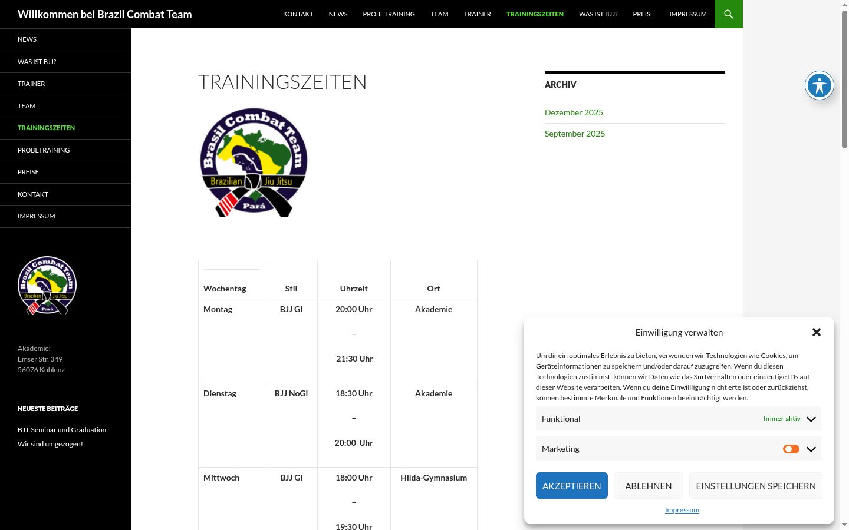Go to IMPRESSUM in the left sidebar
Image resolution: width=849 pixels, height=530 pixels.
pos(65,216)
